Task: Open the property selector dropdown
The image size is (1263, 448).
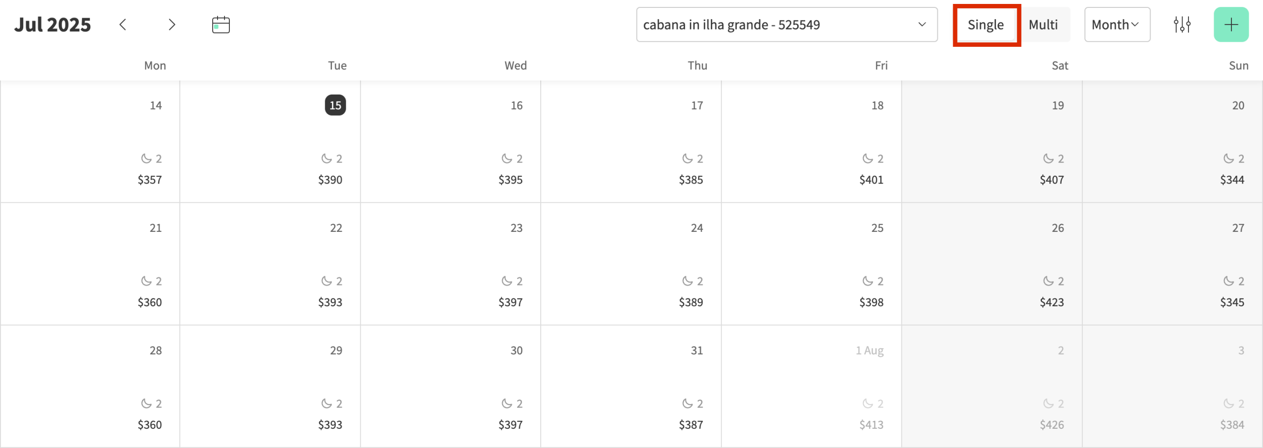Action: point(787,25)
